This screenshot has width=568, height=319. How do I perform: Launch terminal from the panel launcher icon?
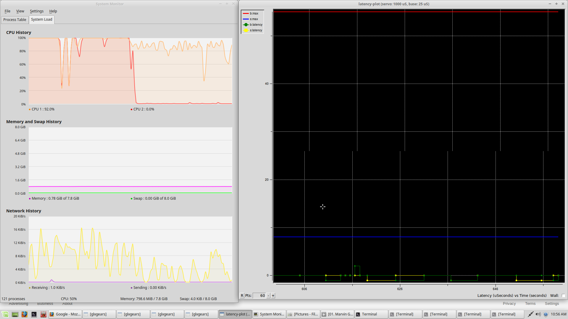pyautogui.click(x=34, y=314)
